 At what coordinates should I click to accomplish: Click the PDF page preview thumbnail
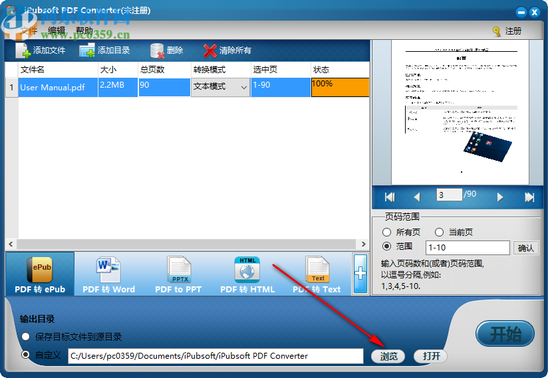point(460,112)
